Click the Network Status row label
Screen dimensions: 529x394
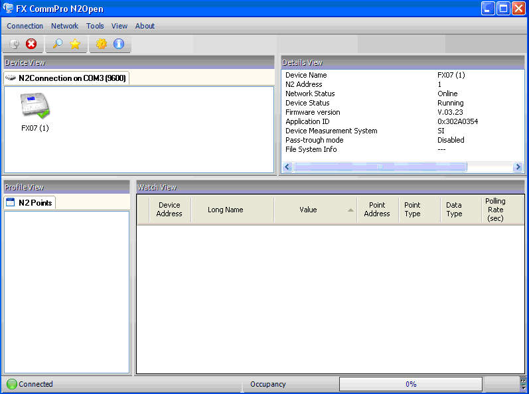click(310, 94)
